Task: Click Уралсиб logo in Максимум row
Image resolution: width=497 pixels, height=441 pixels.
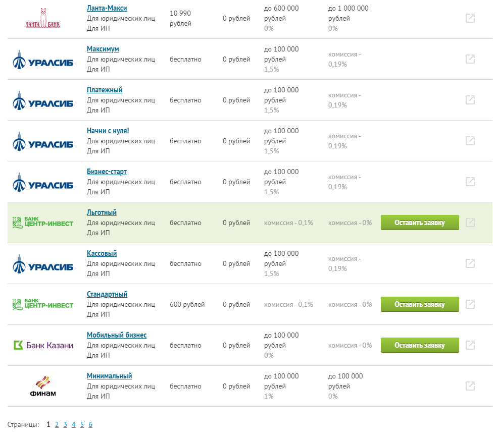Action: click(x=43, y=60)
